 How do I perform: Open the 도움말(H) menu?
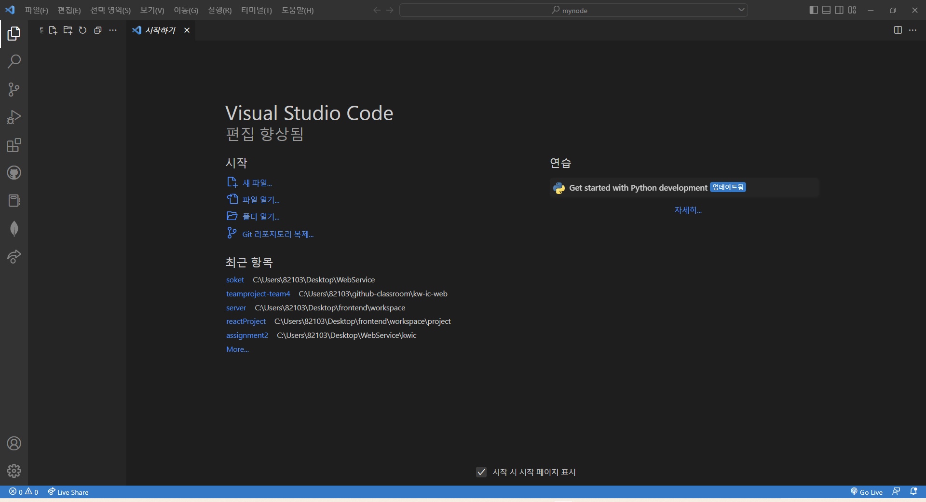pos(298,10)
